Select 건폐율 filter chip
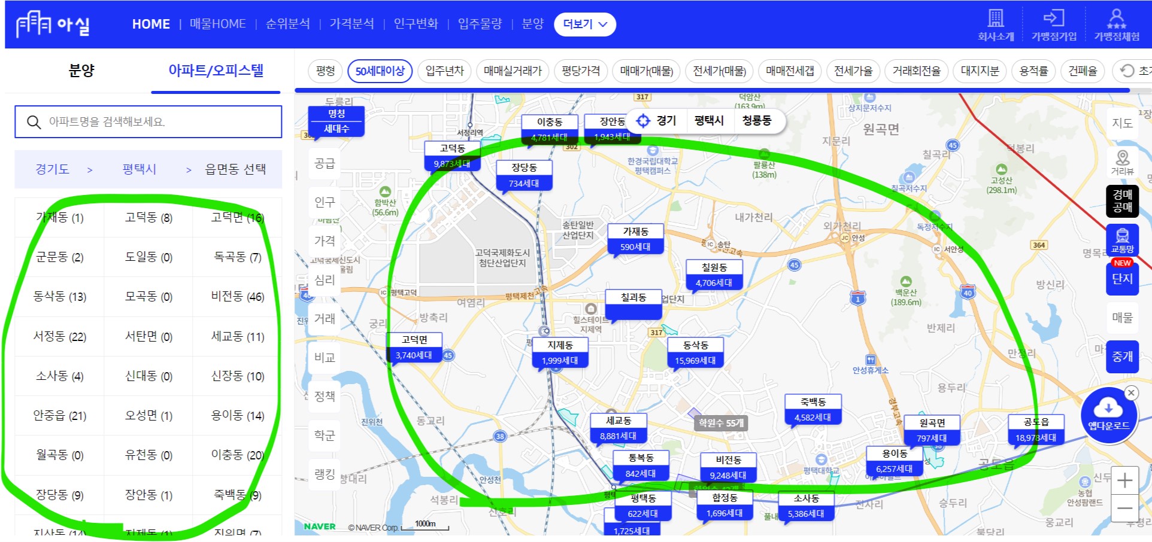This screenshot has height=542, width=1152. [x=1083, y=71]
